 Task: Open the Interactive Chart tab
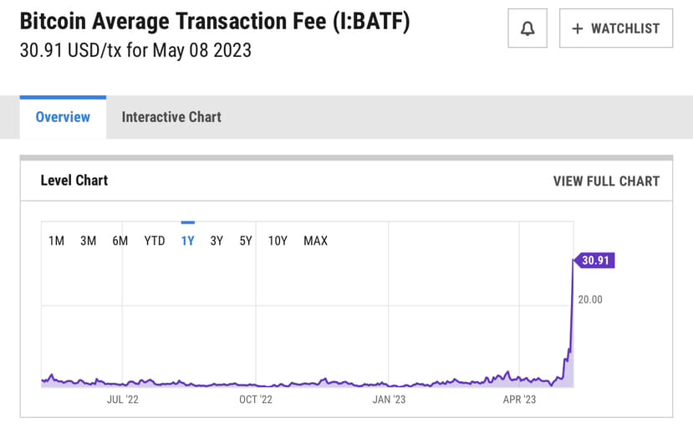click(x=171, y=117)
